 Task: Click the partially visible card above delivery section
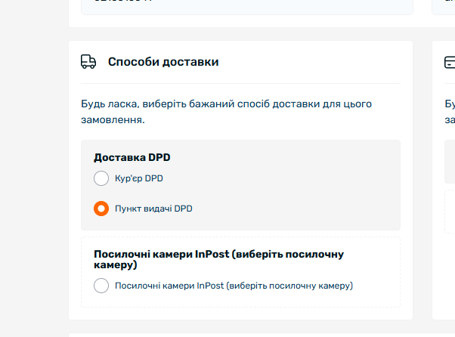[x=247, y=8]
